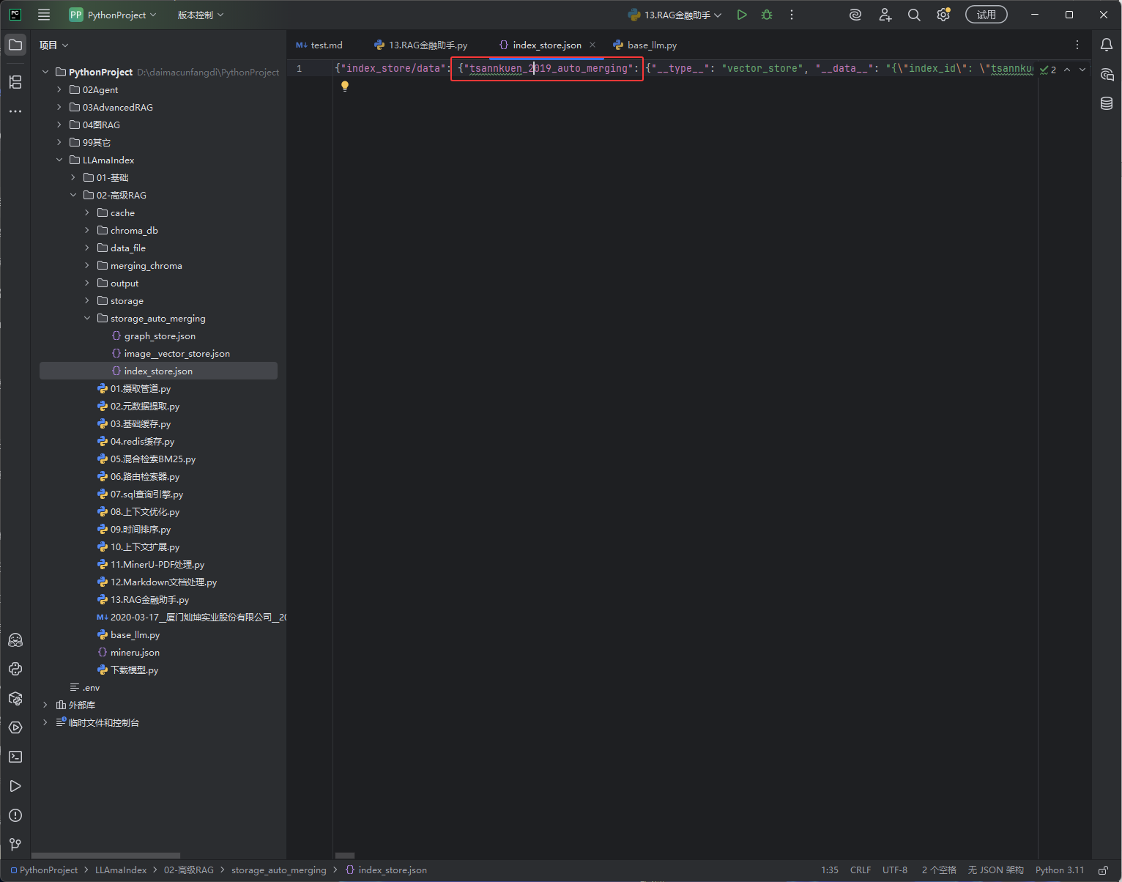
Task: Open Code With Me add-user icon
Action: [885, 15]
